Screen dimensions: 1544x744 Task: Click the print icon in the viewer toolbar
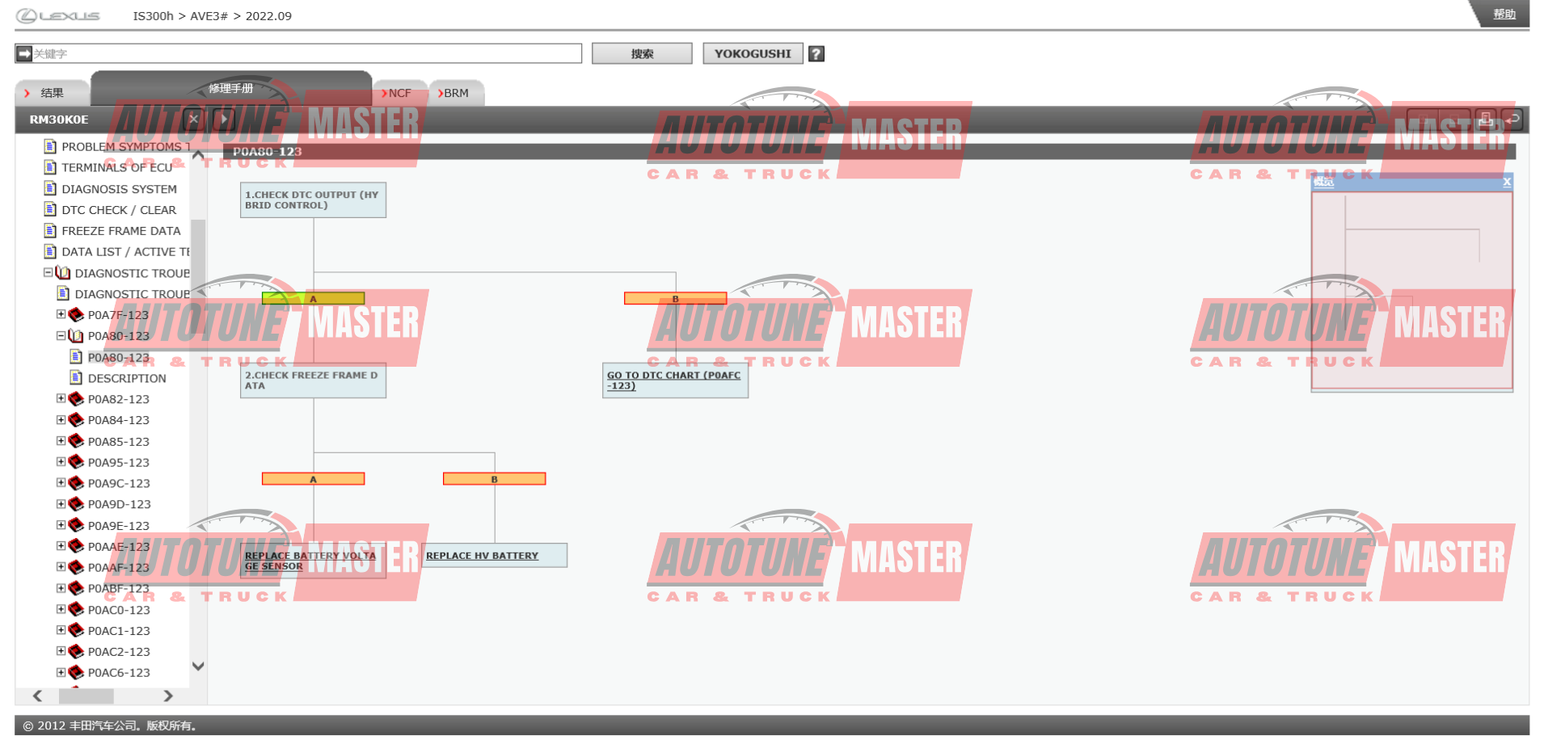pos(1486,119)
